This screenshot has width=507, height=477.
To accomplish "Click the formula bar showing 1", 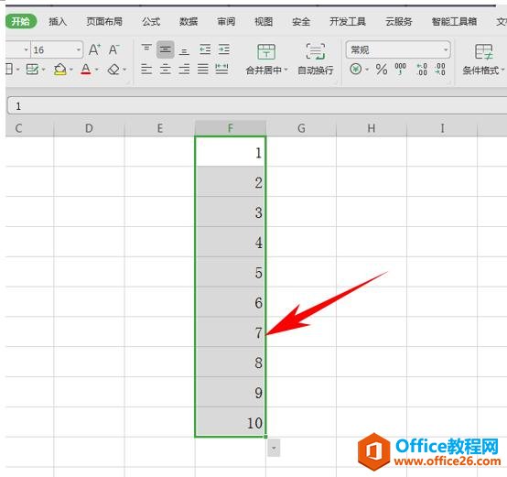I will pyautogui.click(x=257, y=106).
